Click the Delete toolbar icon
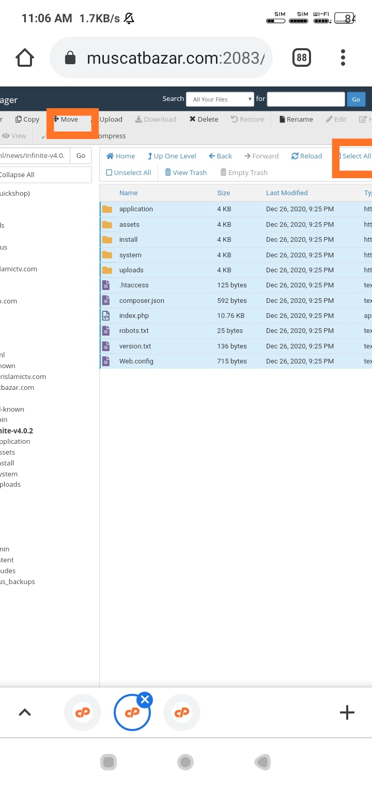 coord(193,119)
